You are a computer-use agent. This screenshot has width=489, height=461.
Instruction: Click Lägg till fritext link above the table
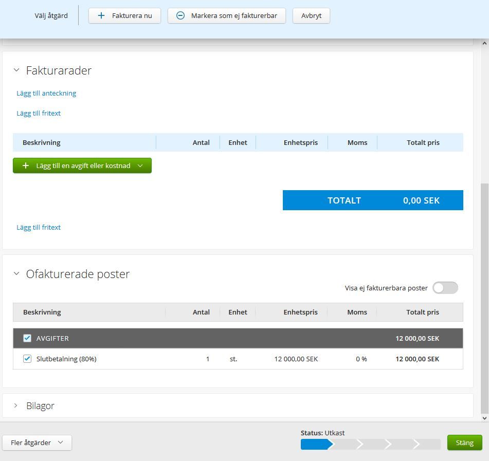[x=39, y=113]
